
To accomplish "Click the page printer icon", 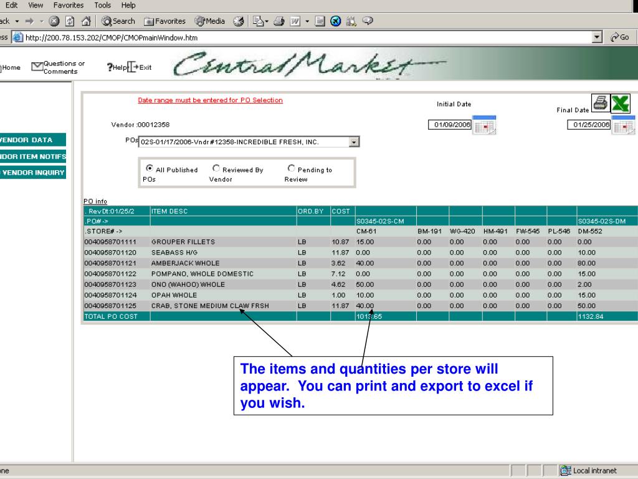I will (600, 103).
